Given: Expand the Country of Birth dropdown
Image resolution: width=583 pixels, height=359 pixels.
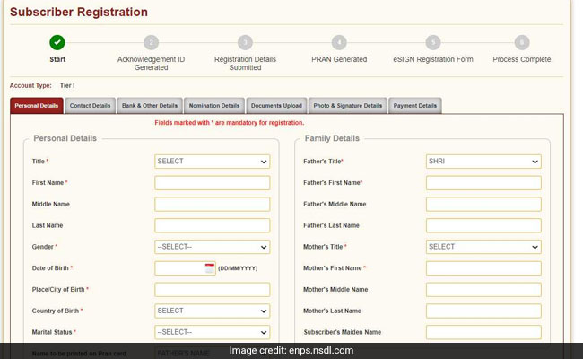Looking at the screenshot, I should pos(212,311).
